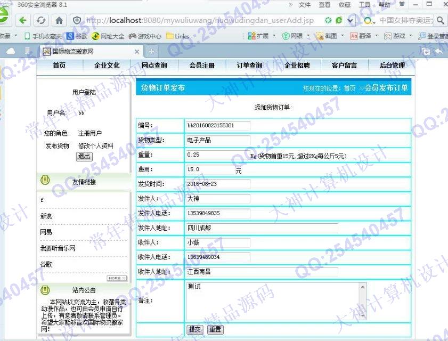Open 网点查询 navigation item
448x341 pixels.
coord(154,66)
